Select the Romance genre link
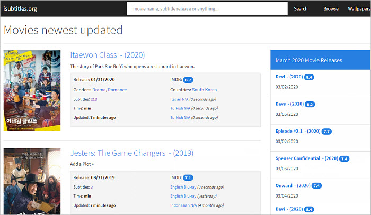 [x=117, y=90]
